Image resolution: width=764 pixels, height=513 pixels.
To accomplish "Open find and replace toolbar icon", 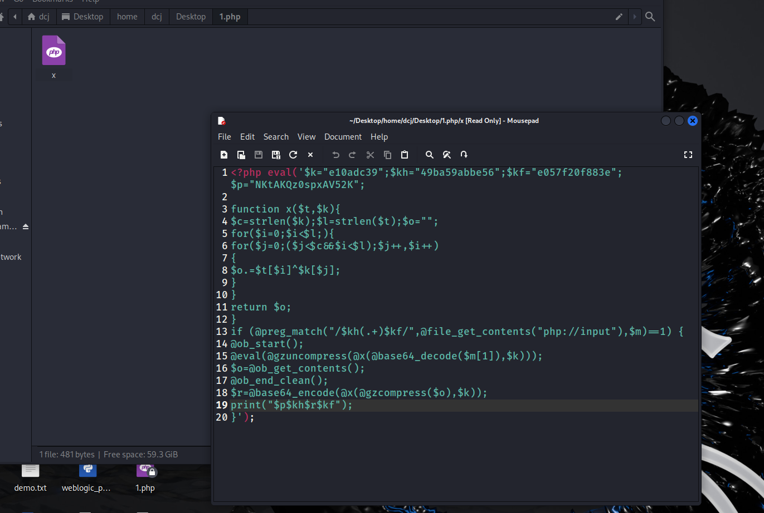I will [446, 155].
